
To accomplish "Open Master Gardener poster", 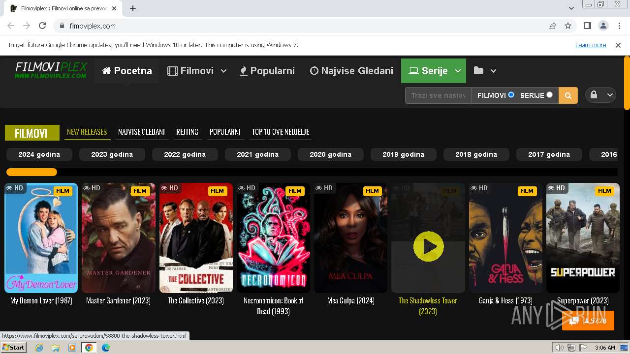I will 119,238.
